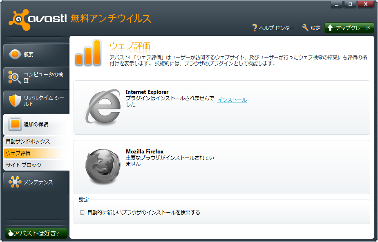378x242 pixels.
Task: Open the リアルタイム シールド shield icon
Action: (15, 100)
